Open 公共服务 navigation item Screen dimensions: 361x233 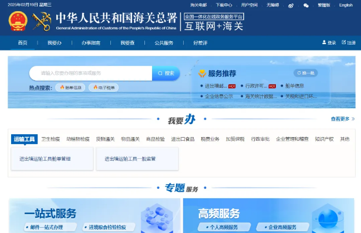click(x=164, y=43)
